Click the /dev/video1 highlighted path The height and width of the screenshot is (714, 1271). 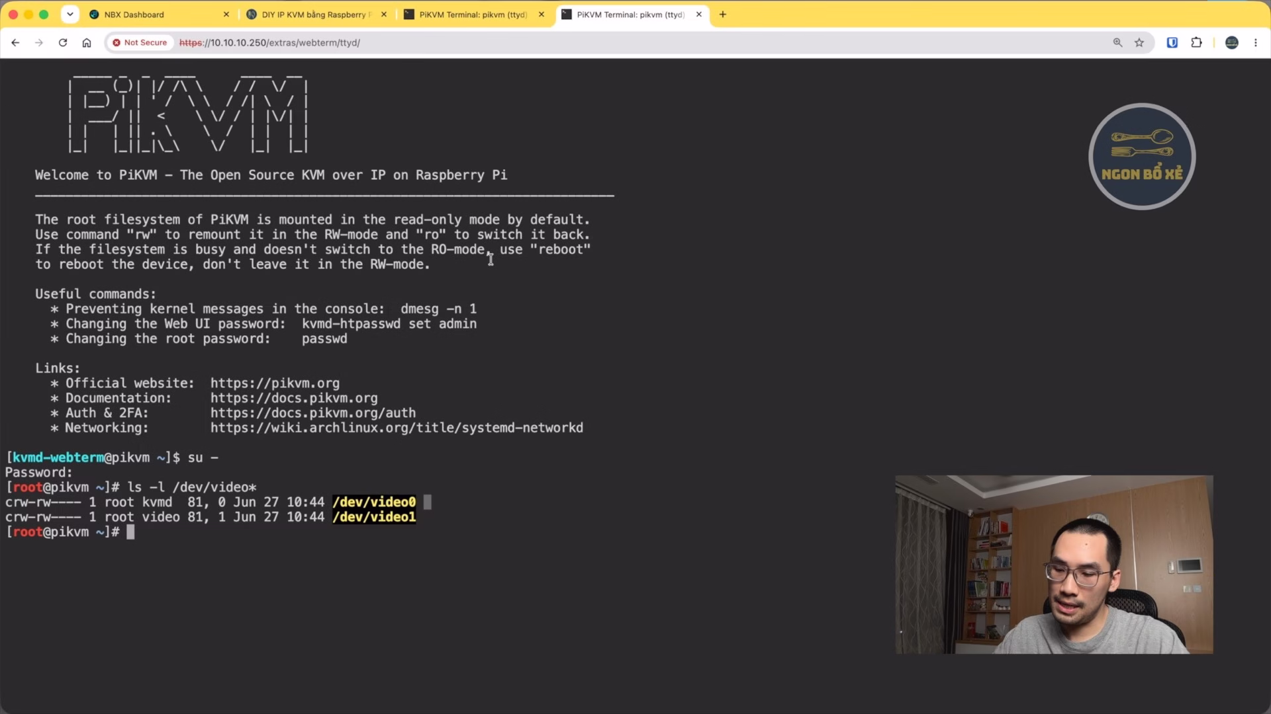pos(374,517)
